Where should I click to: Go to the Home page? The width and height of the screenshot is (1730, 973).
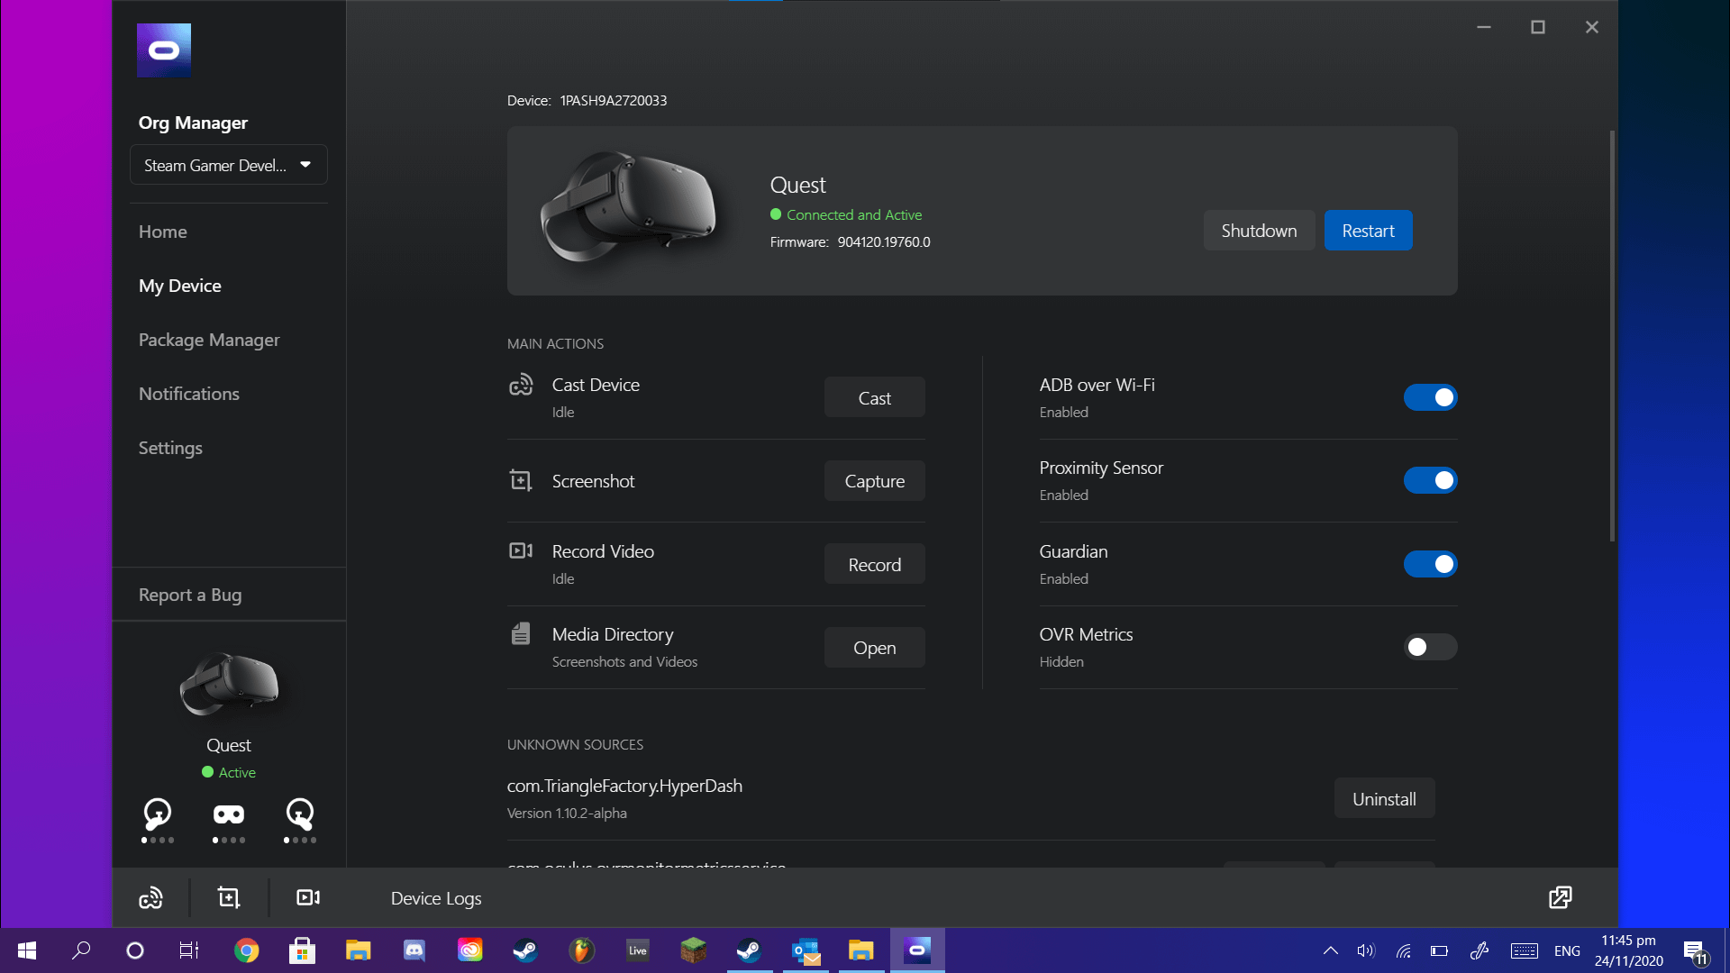(163, 232)
